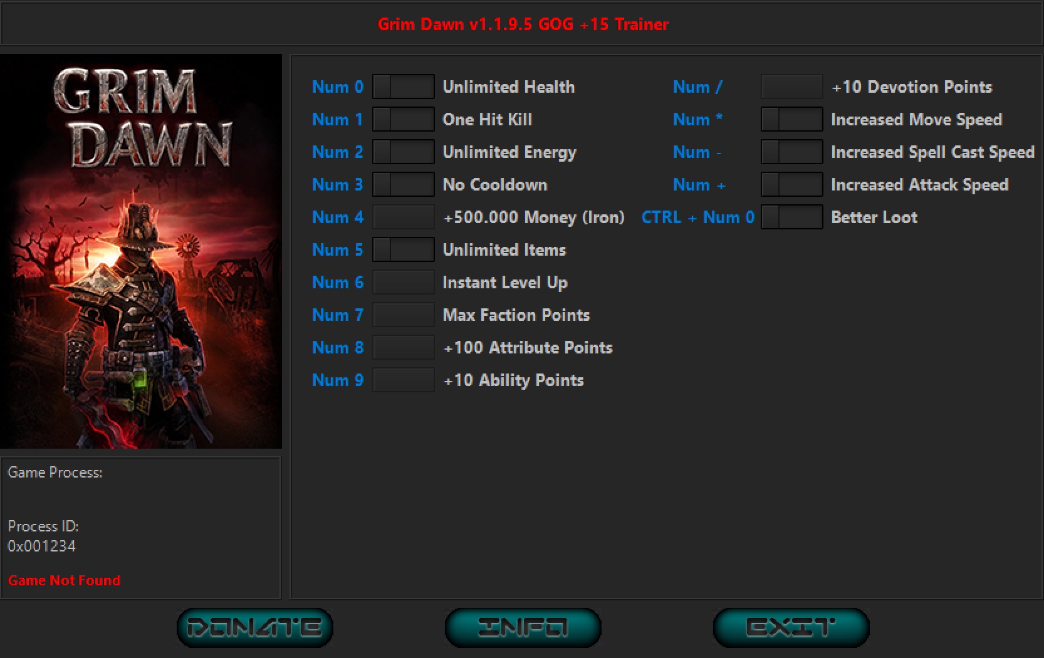This screenshot has height=658, width=1044.
Task: Click the 'Num 8' hotkey label
Action: 338,348
